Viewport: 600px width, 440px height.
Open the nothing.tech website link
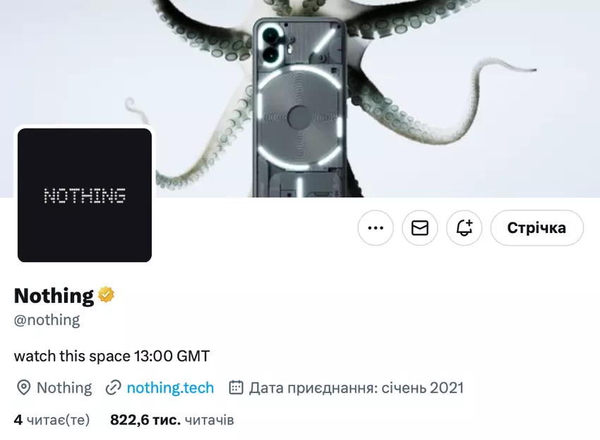(x=170, y=388)
